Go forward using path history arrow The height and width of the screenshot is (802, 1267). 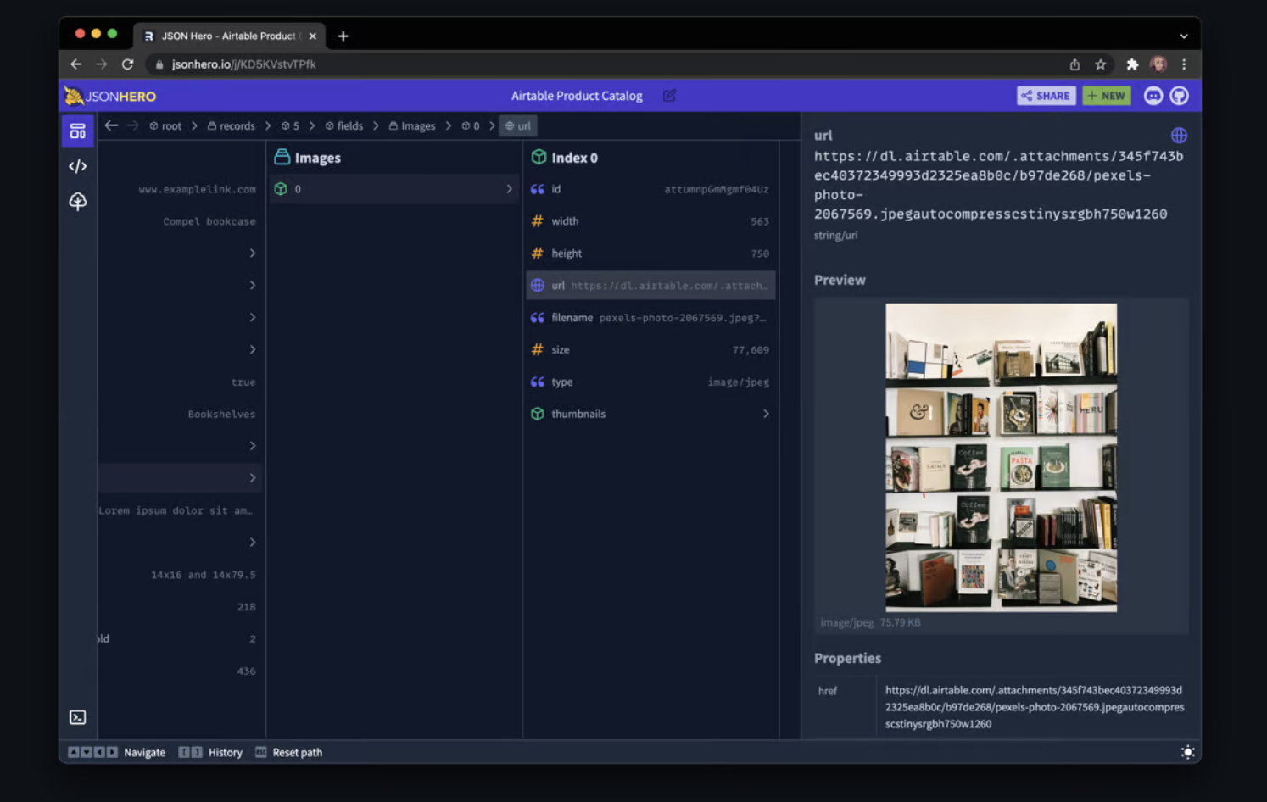pyautogui.click(x=132, y=125)
